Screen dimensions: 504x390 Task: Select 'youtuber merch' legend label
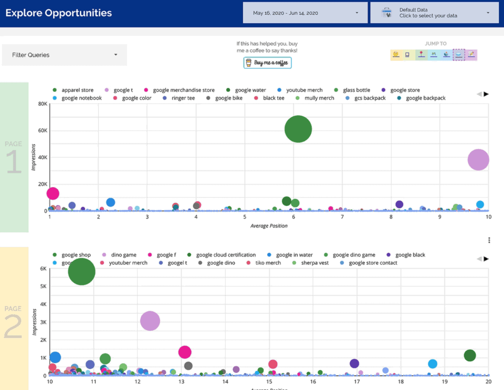pyautogui.click(x=128, y=263)
